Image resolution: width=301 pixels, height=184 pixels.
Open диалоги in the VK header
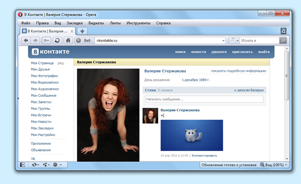tap(219, 52)
